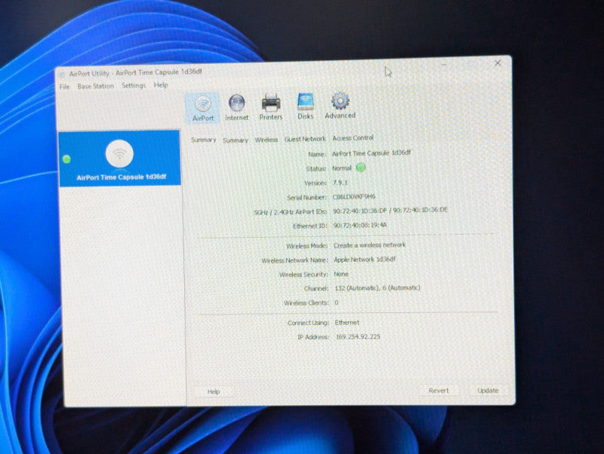Switch to the Access Control tab

point(353,138)
